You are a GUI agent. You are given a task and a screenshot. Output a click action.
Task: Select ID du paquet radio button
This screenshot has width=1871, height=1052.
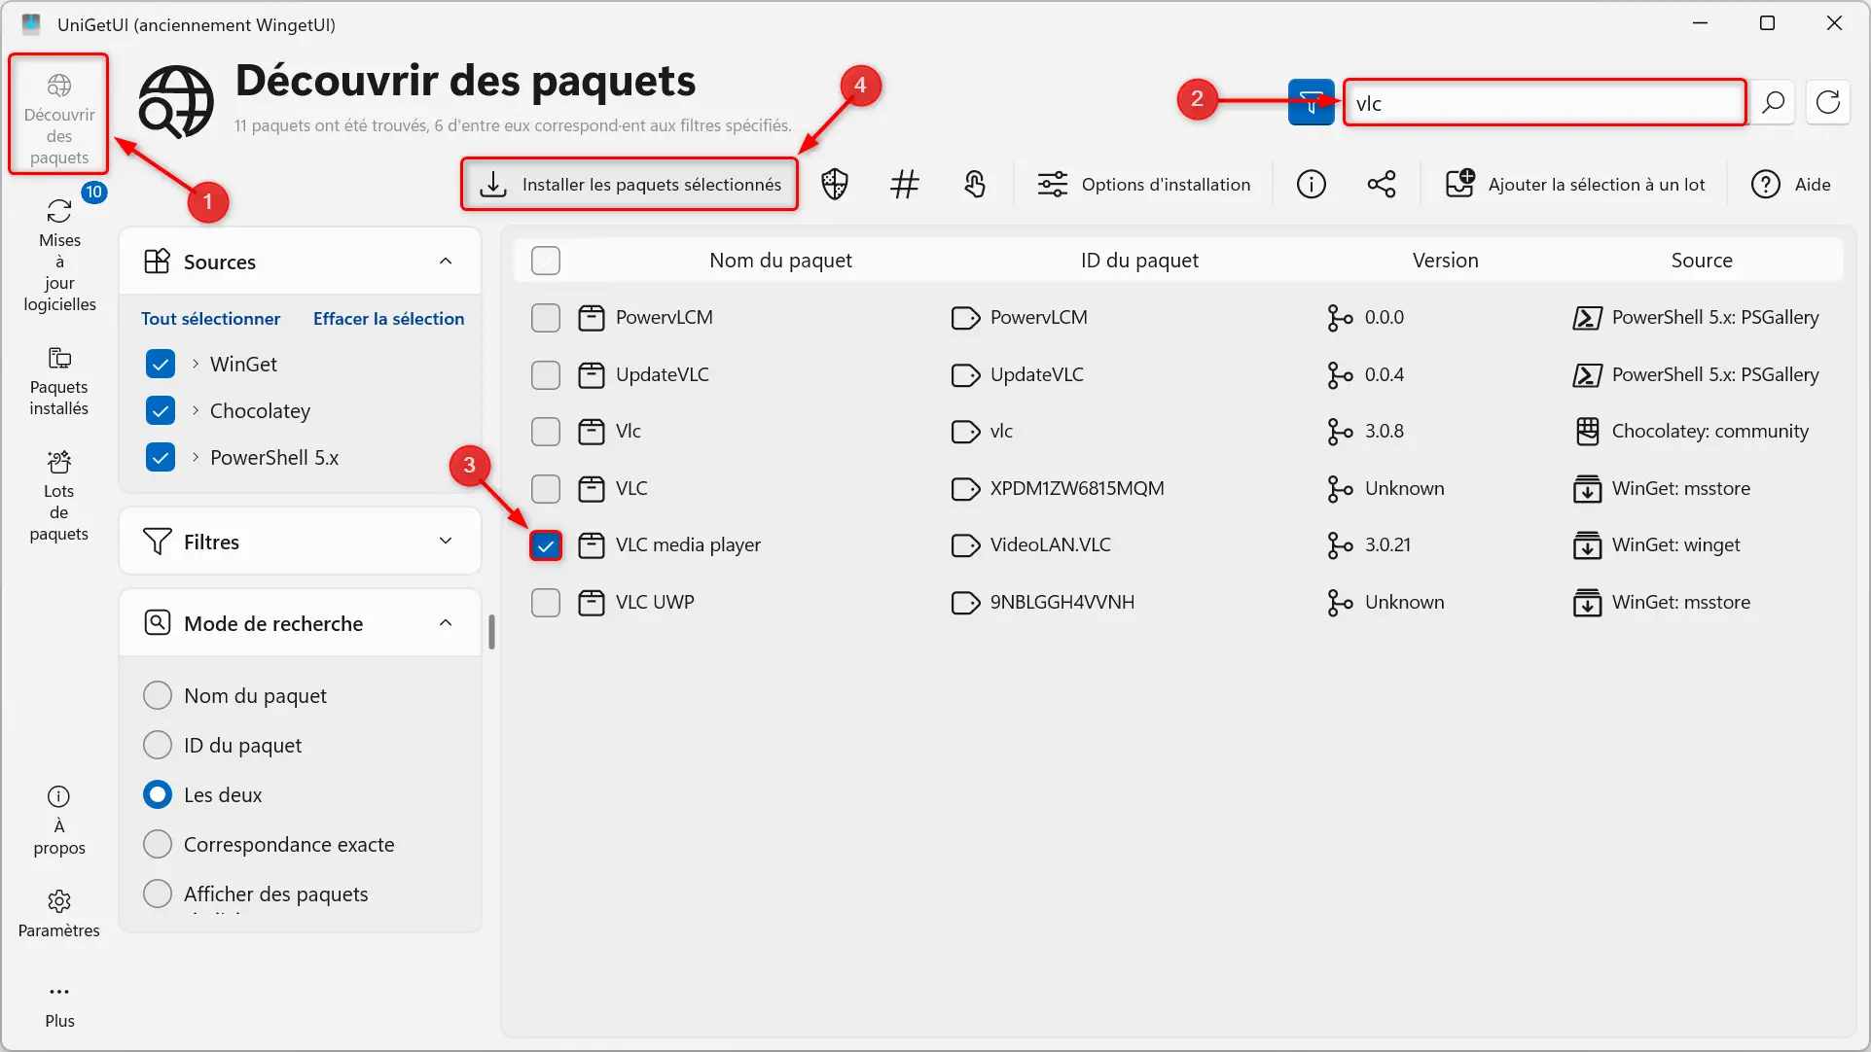158,745
